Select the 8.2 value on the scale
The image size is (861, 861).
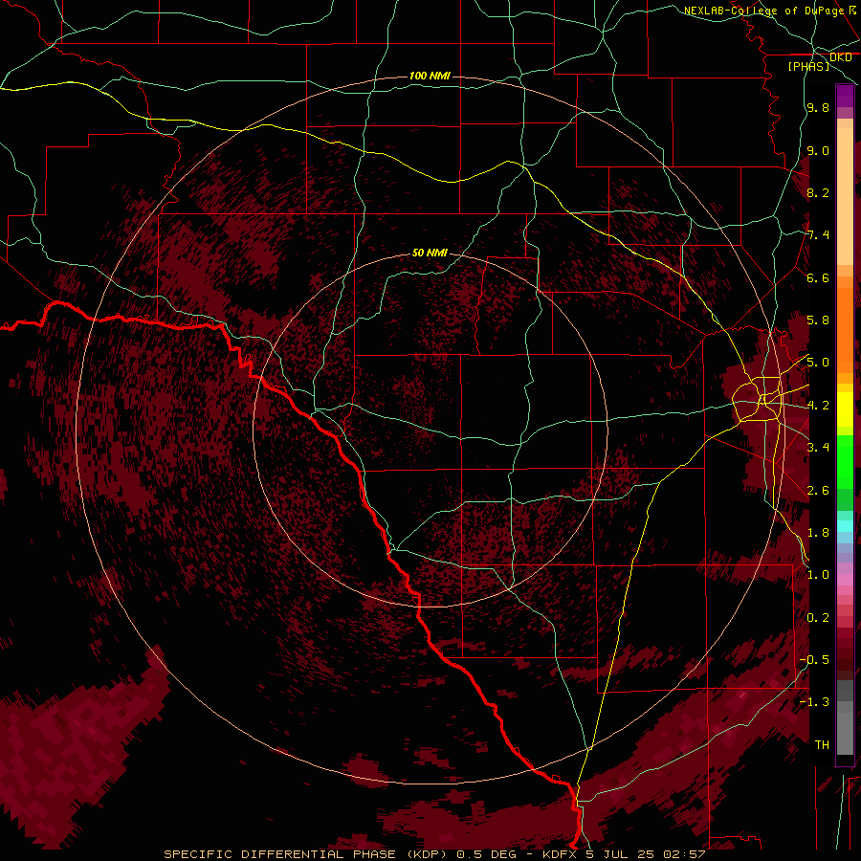point(818,192)
